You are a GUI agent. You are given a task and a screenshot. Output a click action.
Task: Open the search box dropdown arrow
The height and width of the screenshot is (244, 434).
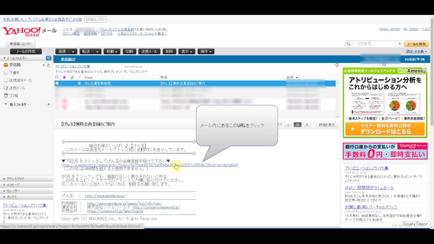[400, 44]
